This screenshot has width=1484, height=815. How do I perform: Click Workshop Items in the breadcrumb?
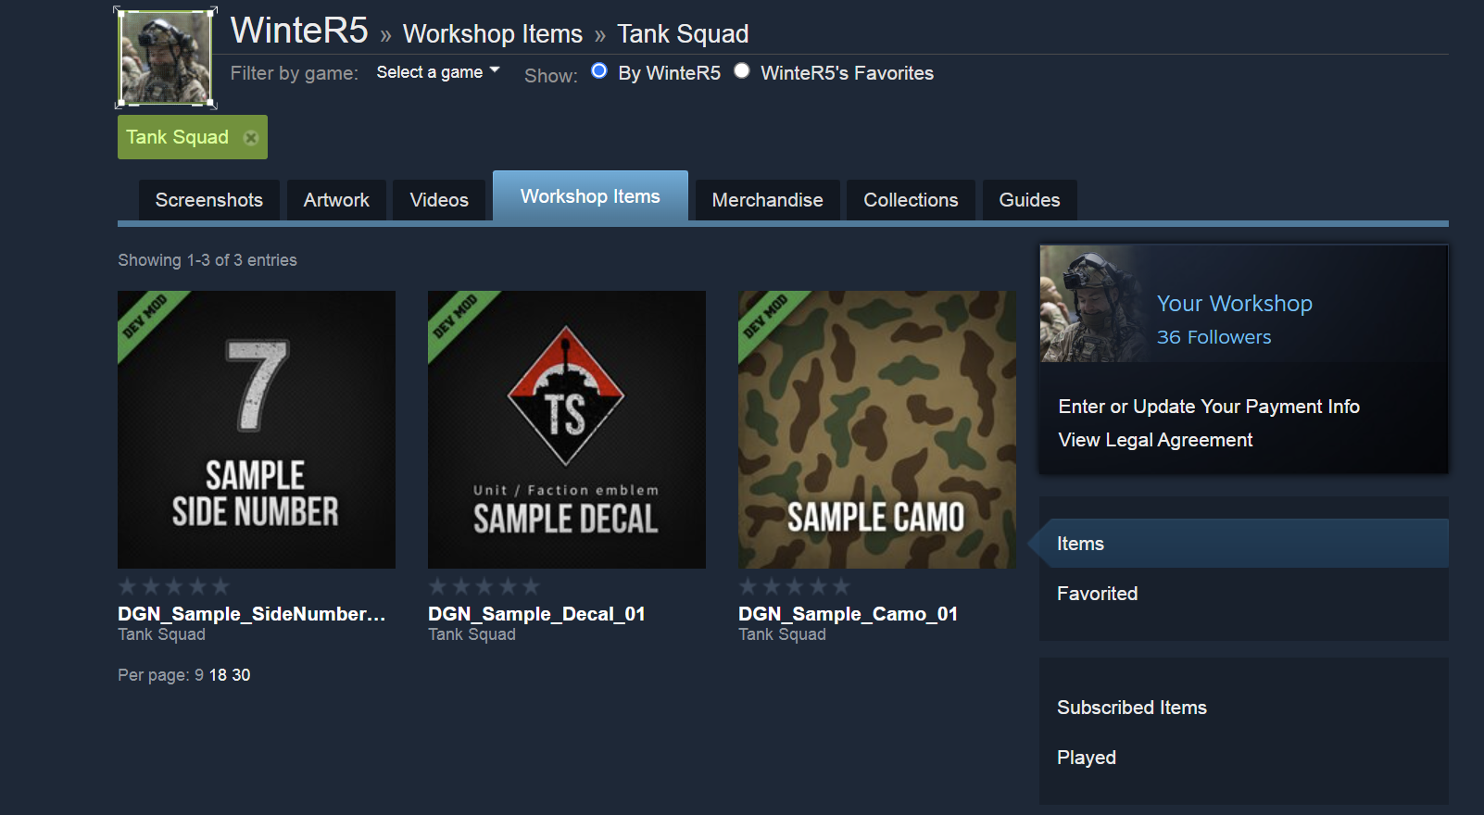tap(493, 34)
